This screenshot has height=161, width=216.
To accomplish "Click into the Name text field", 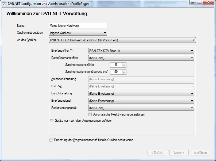I will (78, 26).
